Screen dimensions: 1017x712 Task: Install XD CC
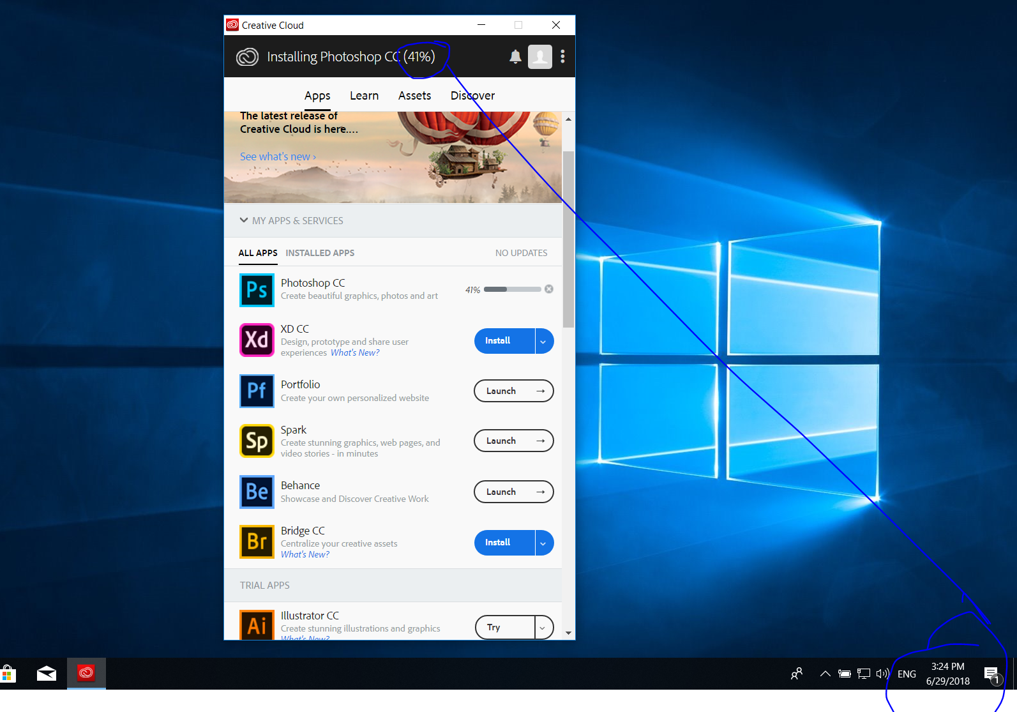point(504,341)
